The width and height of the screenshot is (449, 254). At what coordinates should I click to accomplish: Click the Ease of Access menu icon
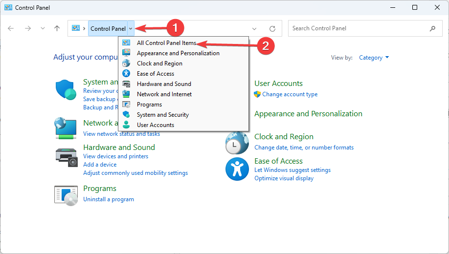pos(126,73)
